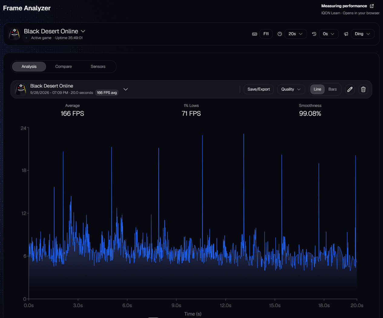Switch to the Sensors tab
Viewport: 383px width, 318px height.
point(98,67)
